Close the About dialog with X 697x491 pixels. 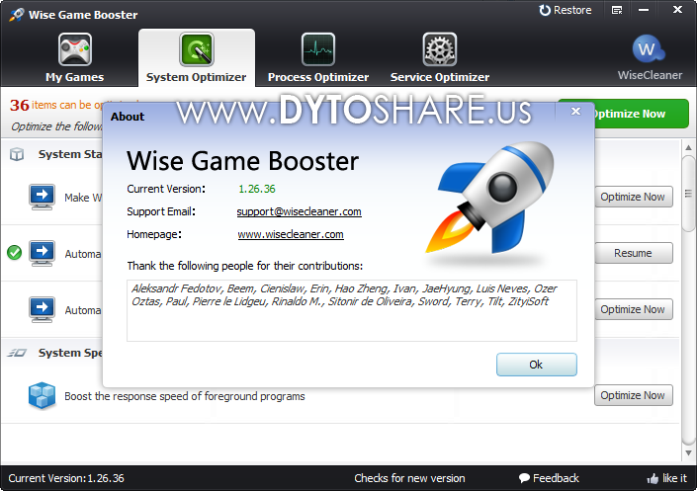point(575,111)
